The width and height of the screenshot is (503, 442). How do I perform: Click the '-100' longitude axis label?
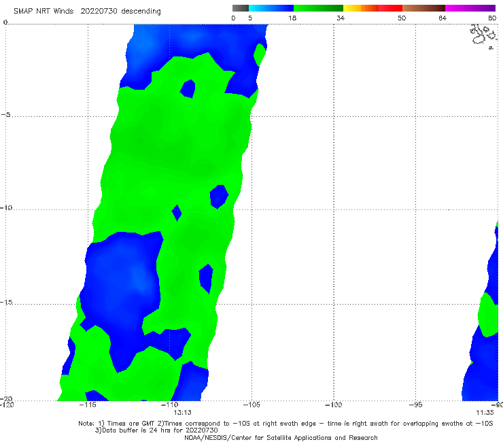click(x=333, y=405)
